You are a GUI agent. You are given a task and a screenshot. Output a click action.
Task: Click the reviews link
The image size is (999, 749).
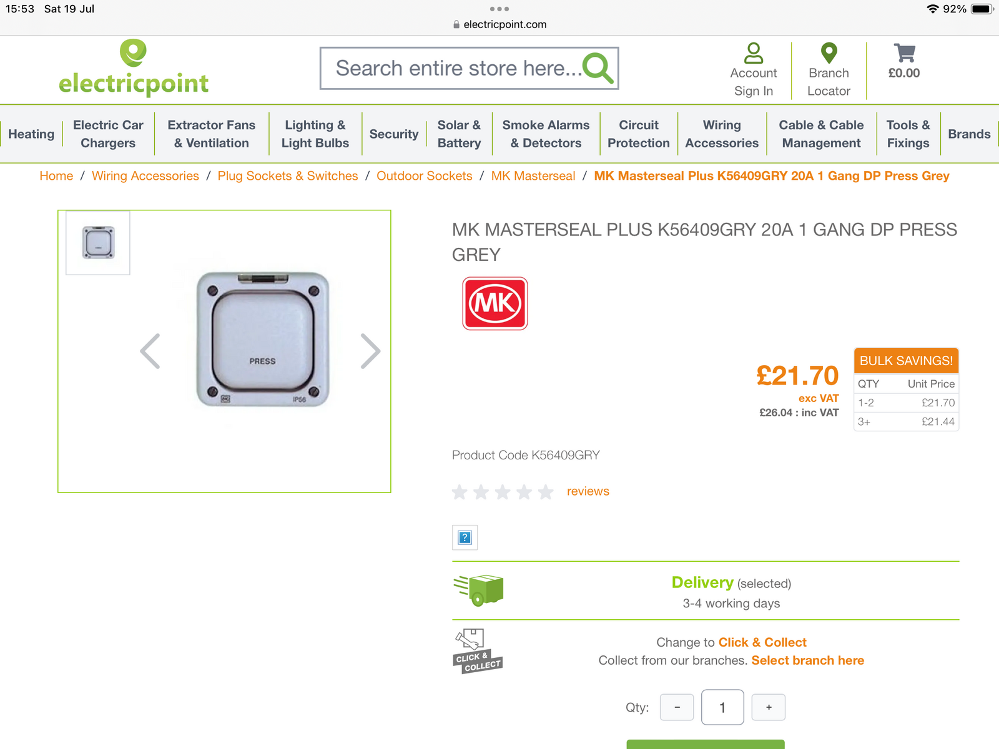pyautogui.click(x=588, y=491)
